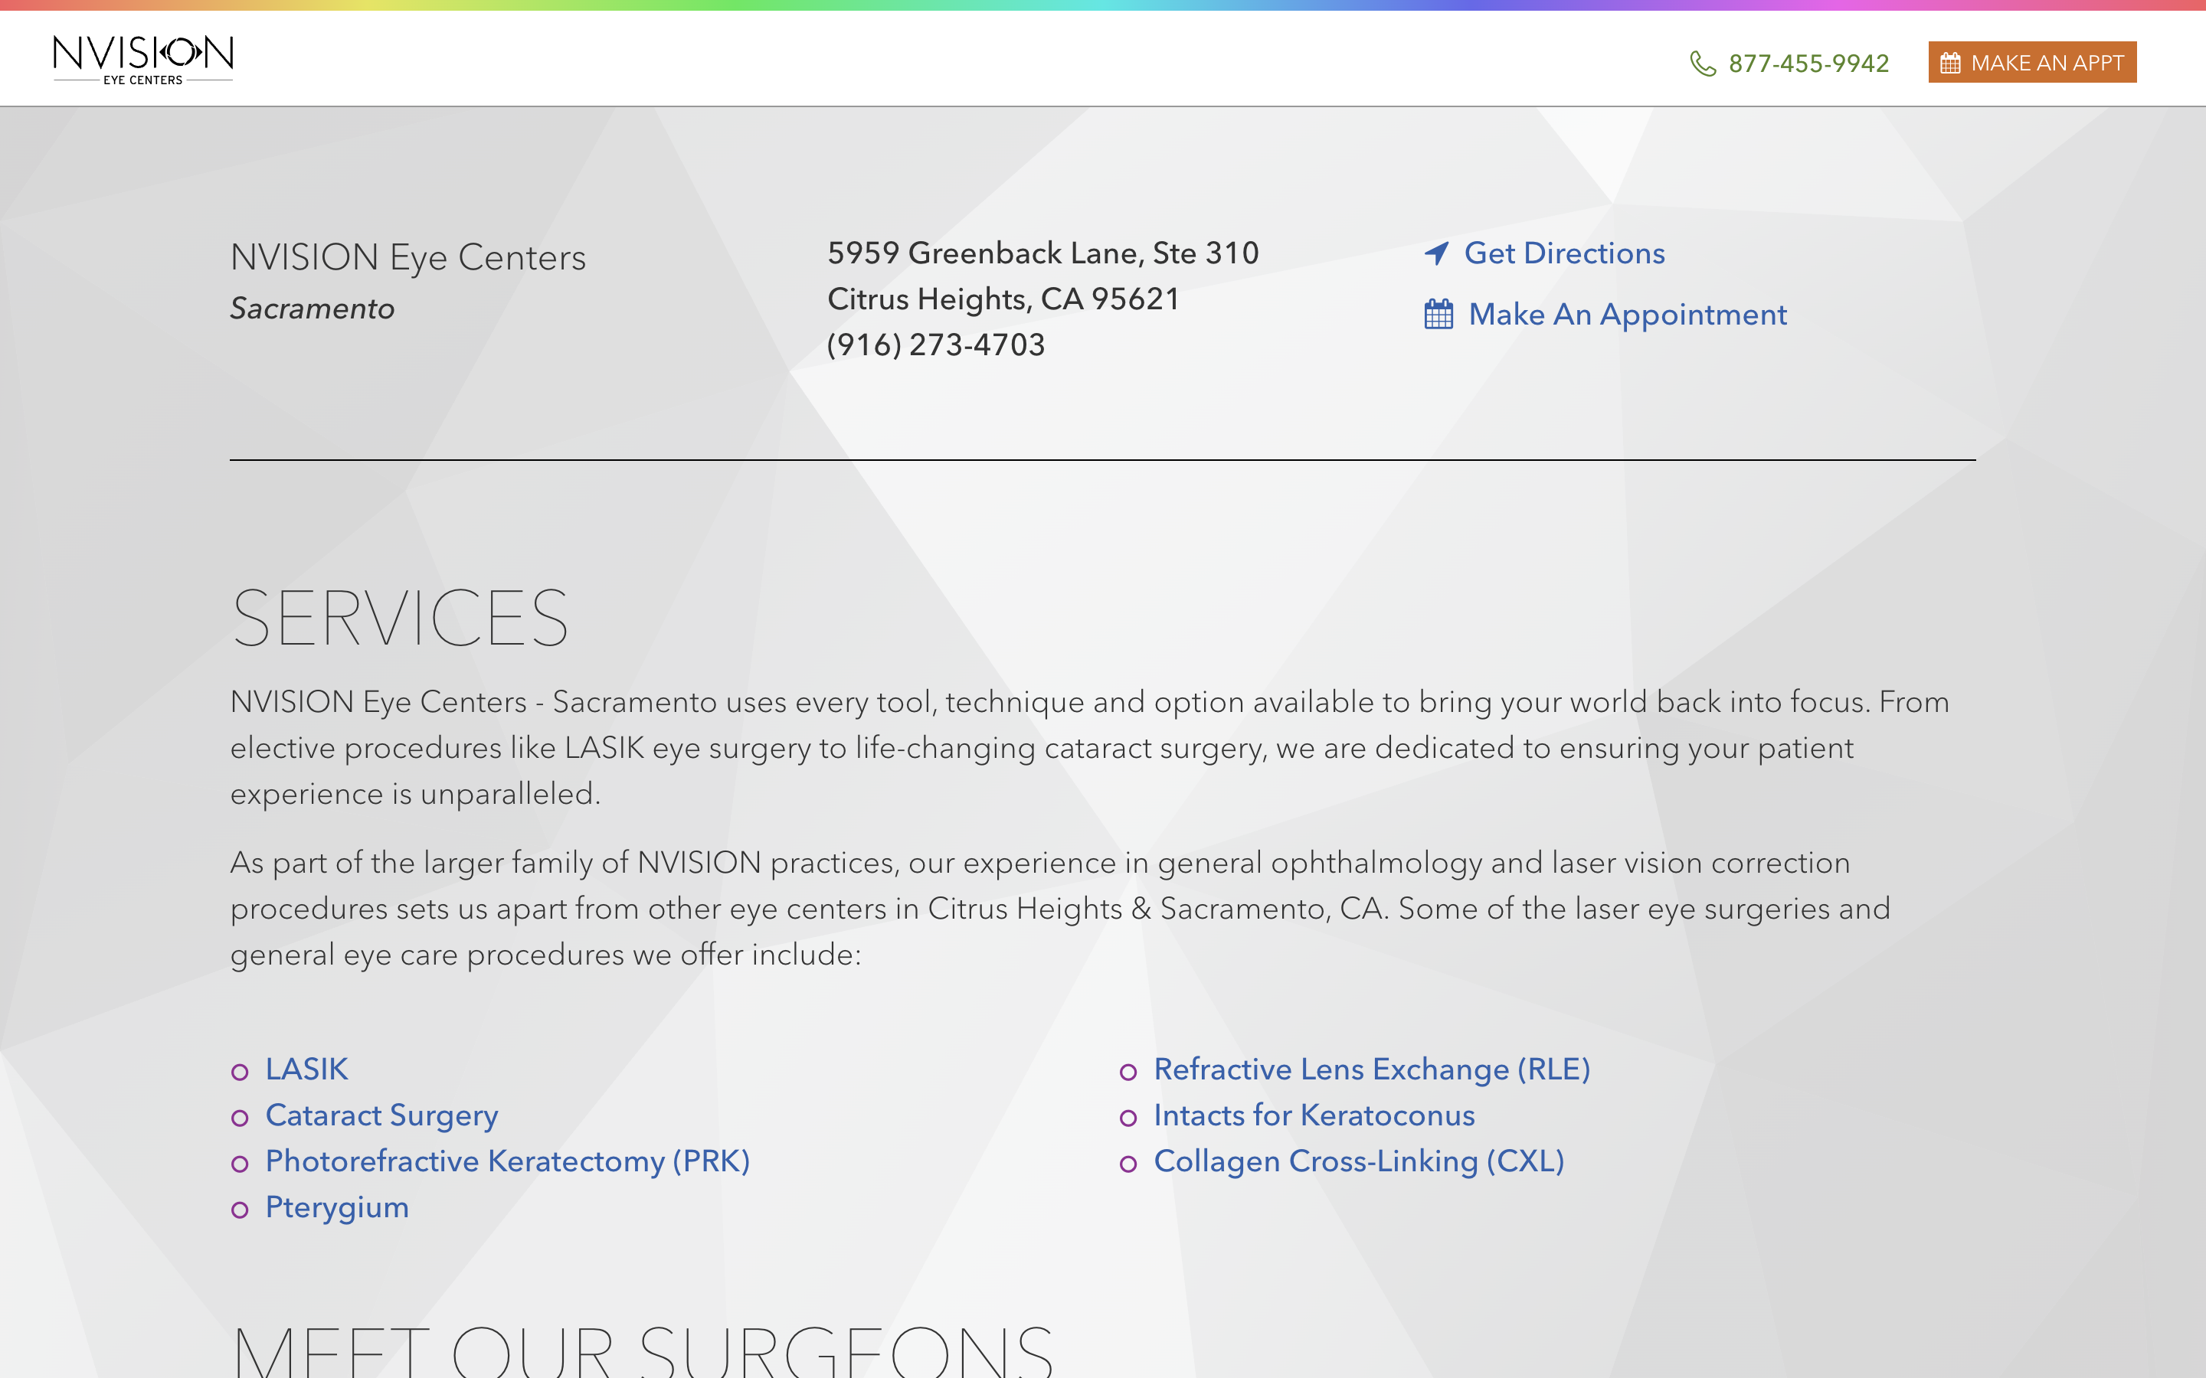The width and height of the screenshot is (2206, 1378).
Task: Click the Sacramento location subtitle
Action: [x=312, y=309]
